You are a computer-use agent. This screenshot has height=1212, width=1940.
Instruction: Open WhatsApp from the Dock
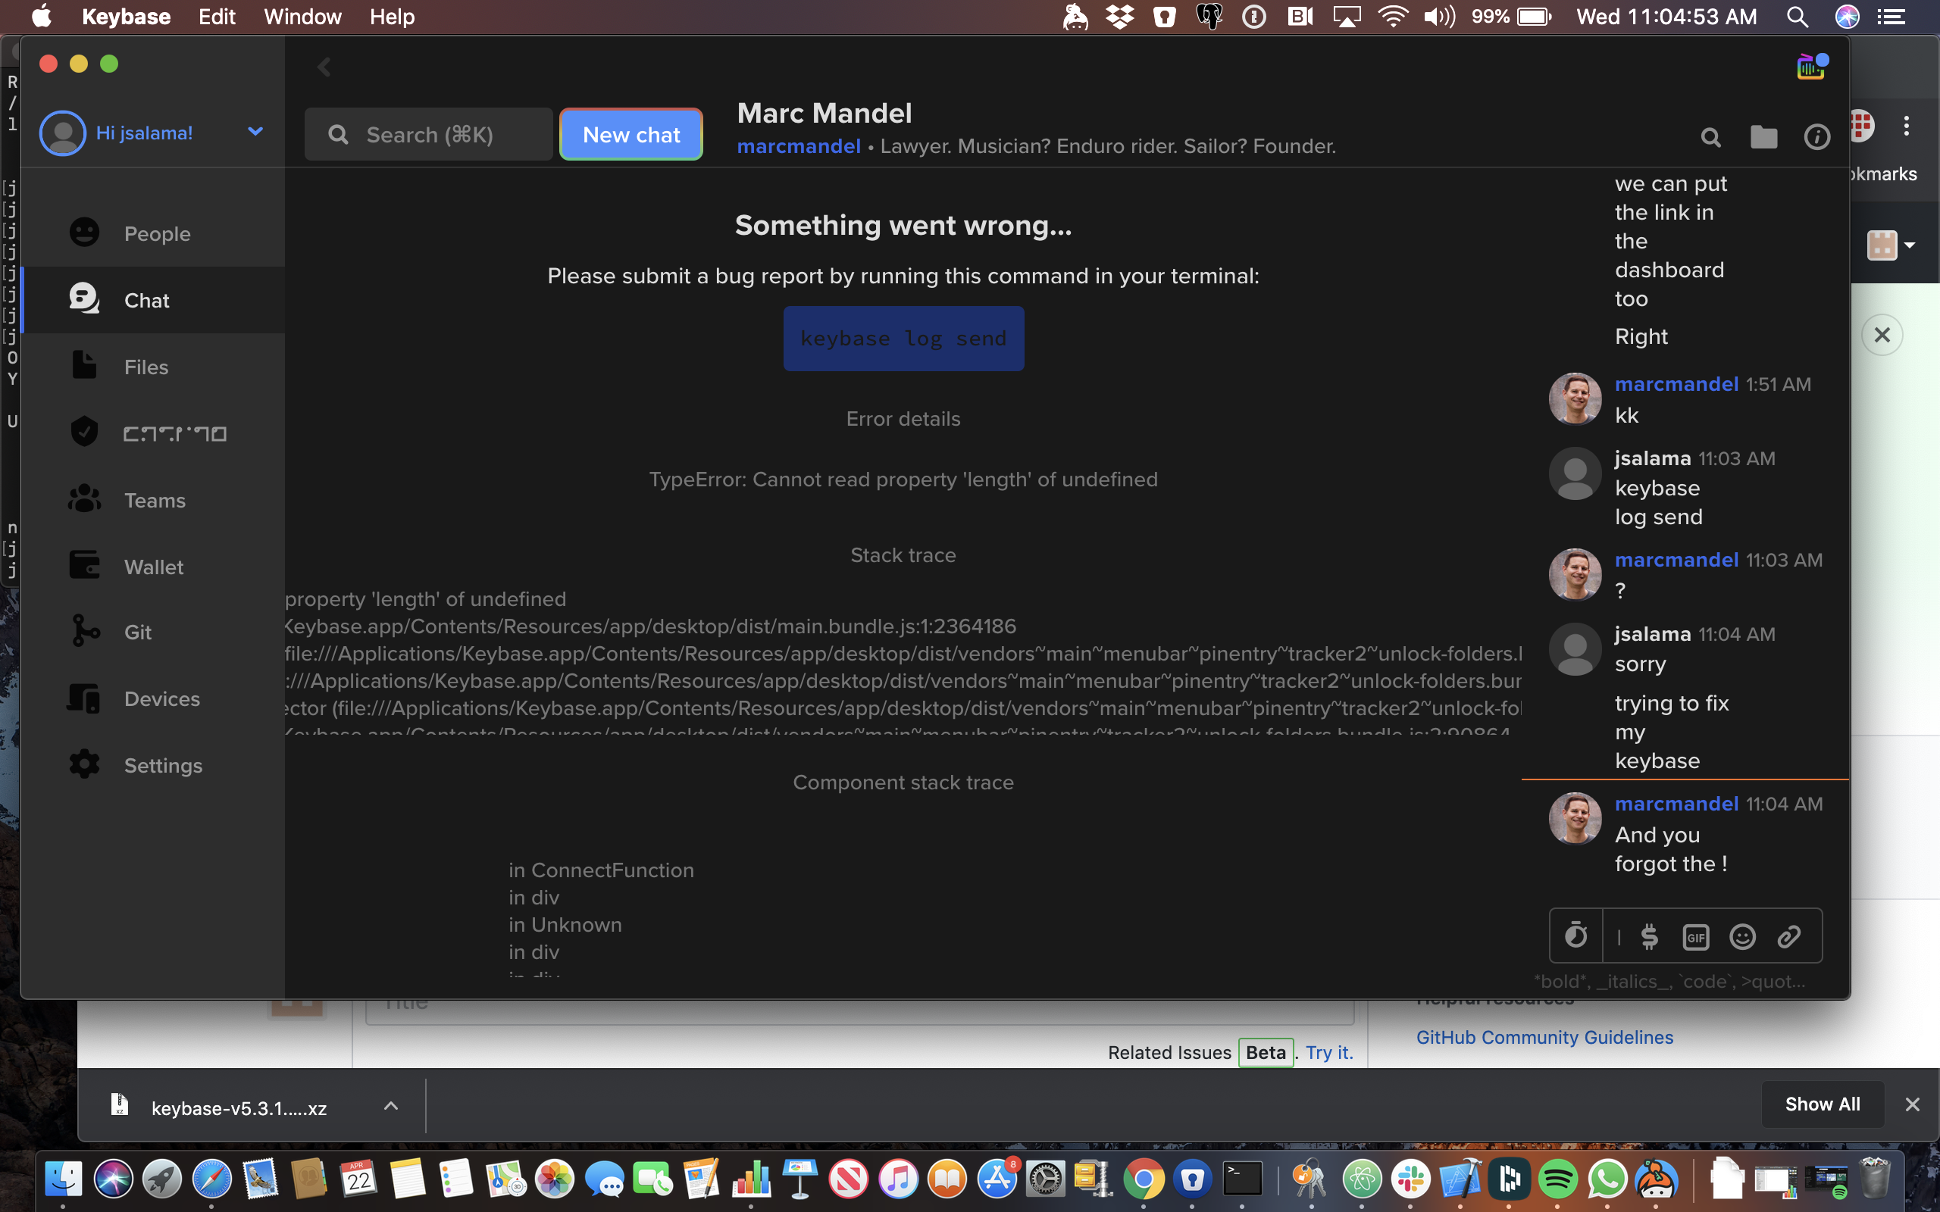[x=1607, y=1179]
